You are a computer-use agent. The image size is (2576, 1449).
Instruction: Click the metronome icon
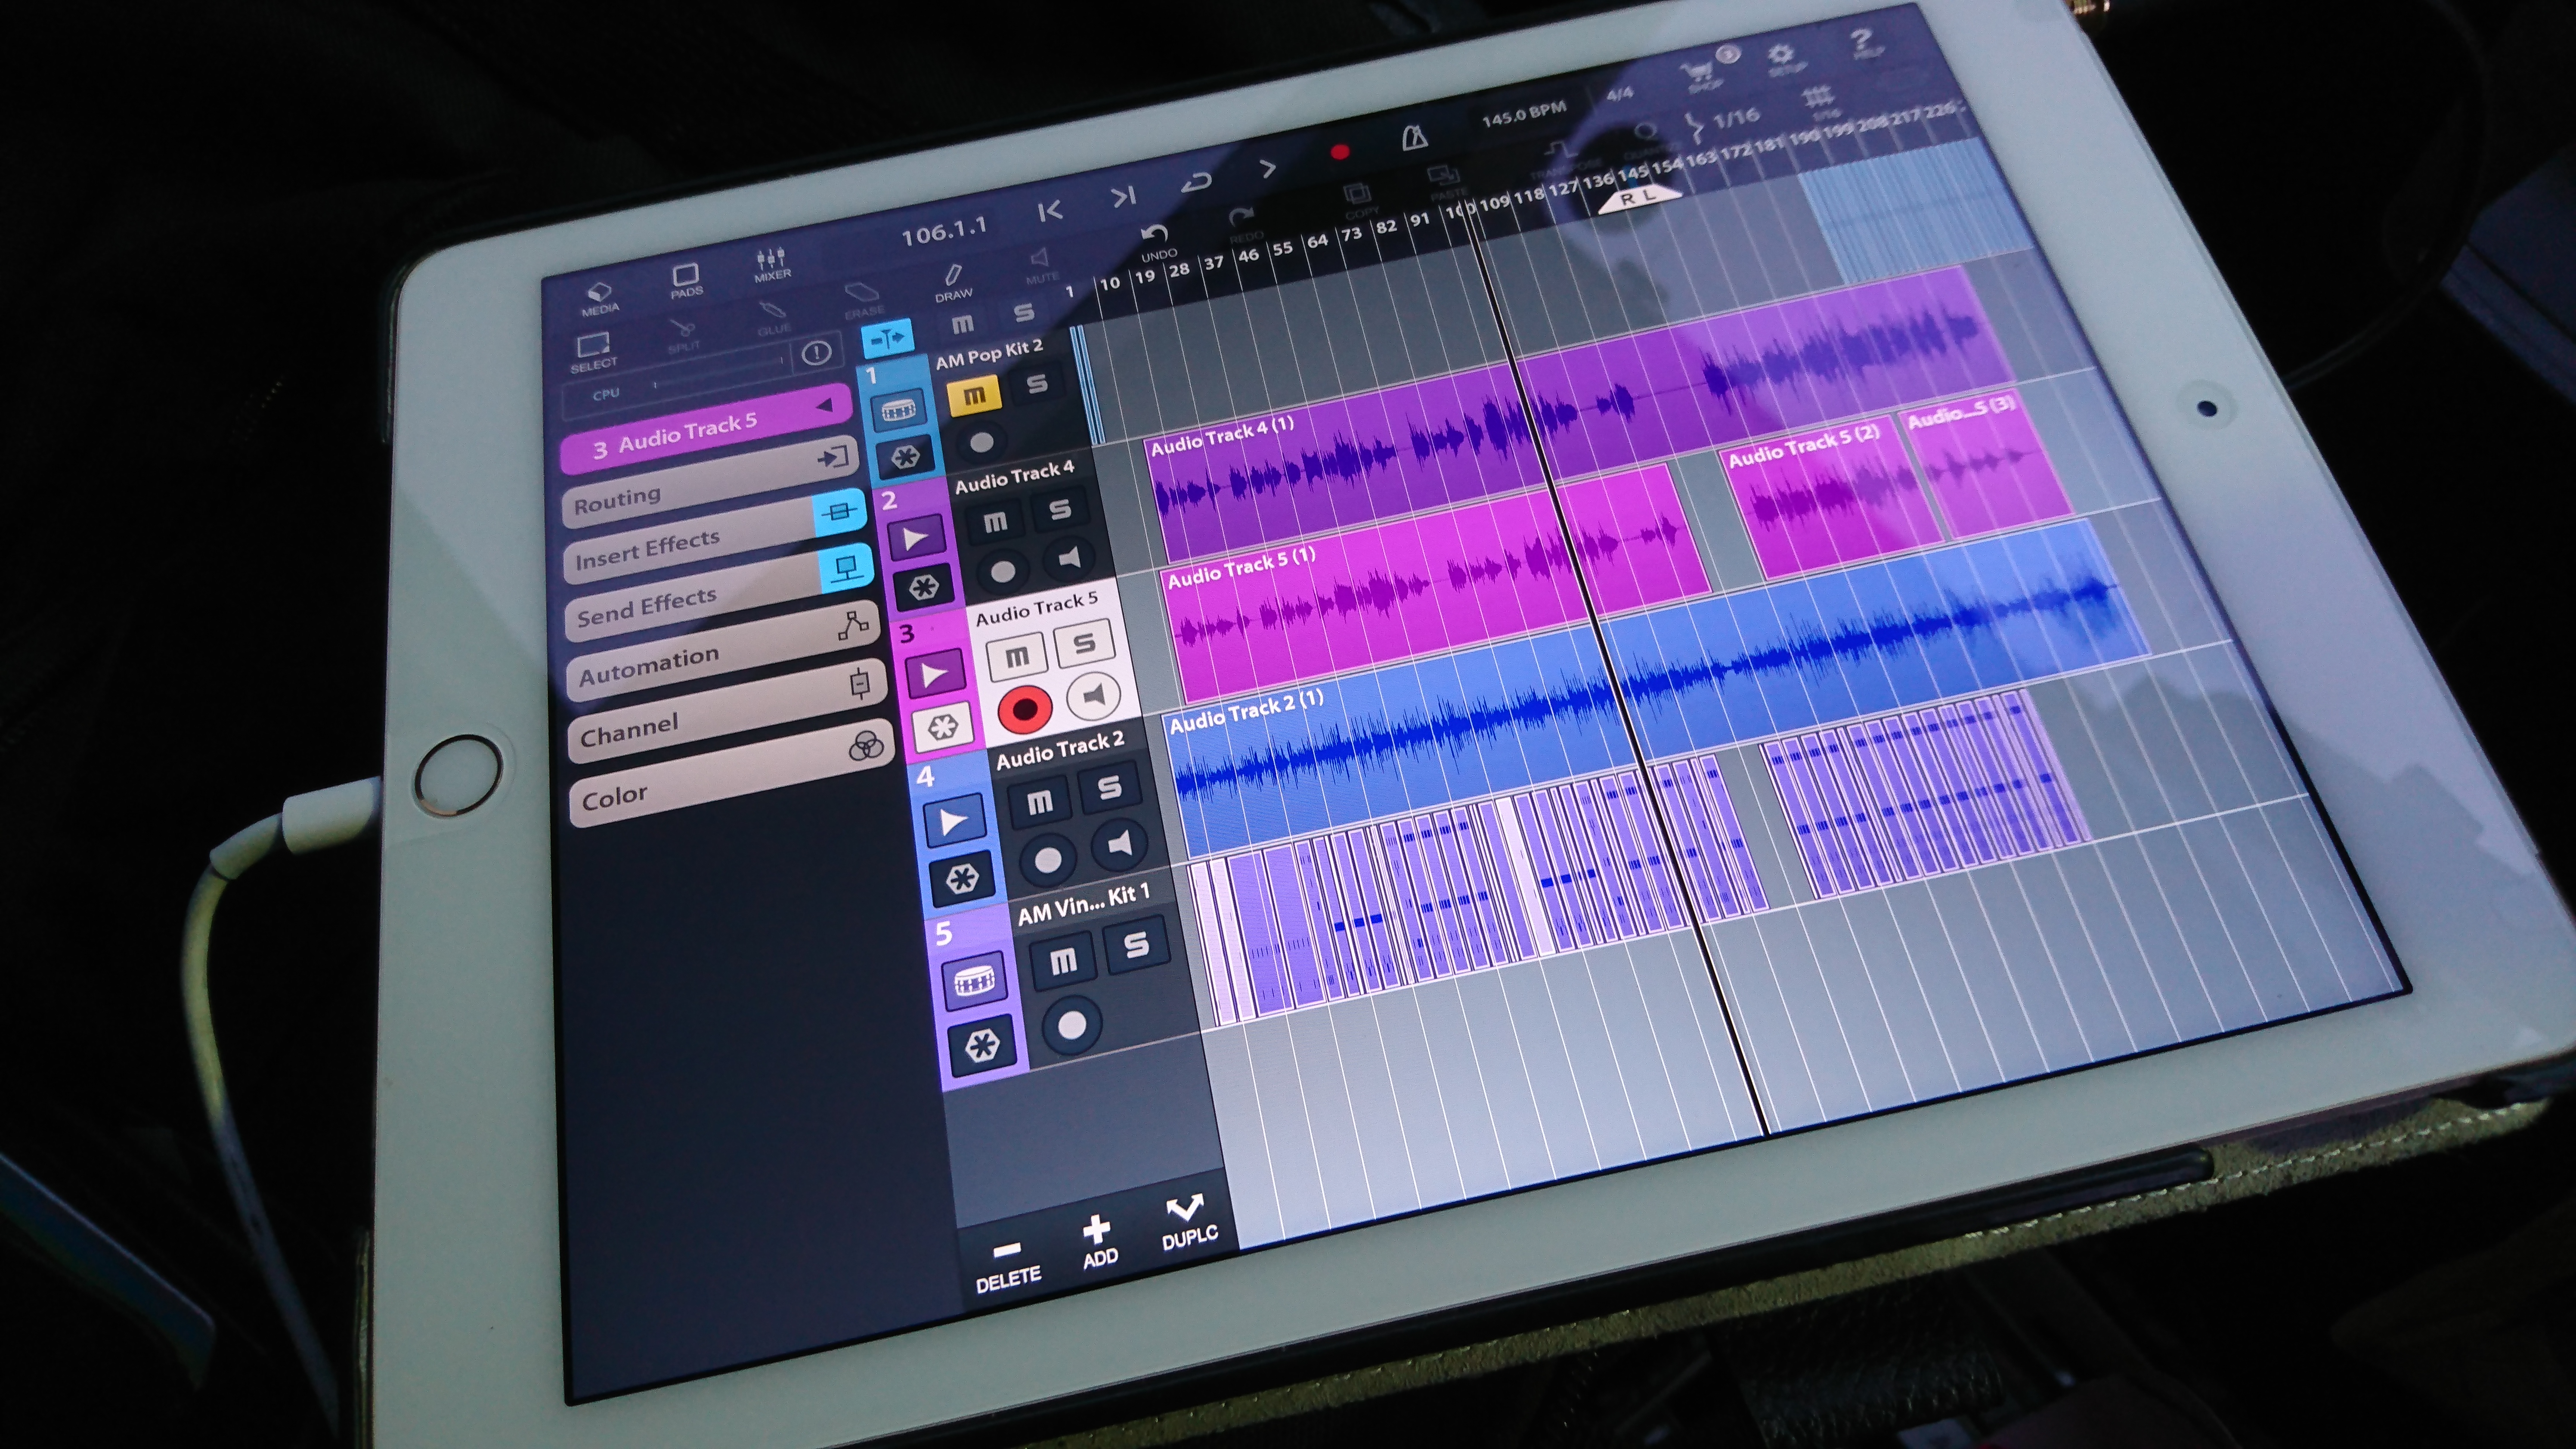1415,138
